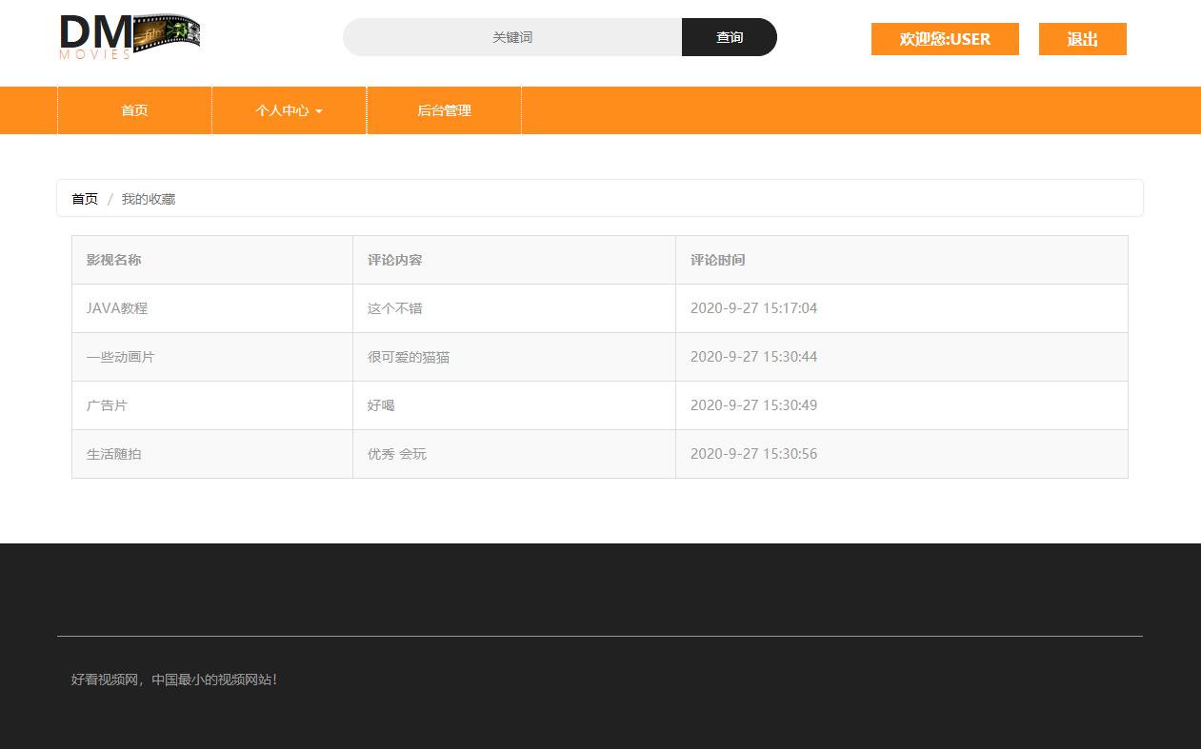Screen dimensions: 1201x749
Task: Open 首页 from the breadcrumb trail
Action: [84, 198]
